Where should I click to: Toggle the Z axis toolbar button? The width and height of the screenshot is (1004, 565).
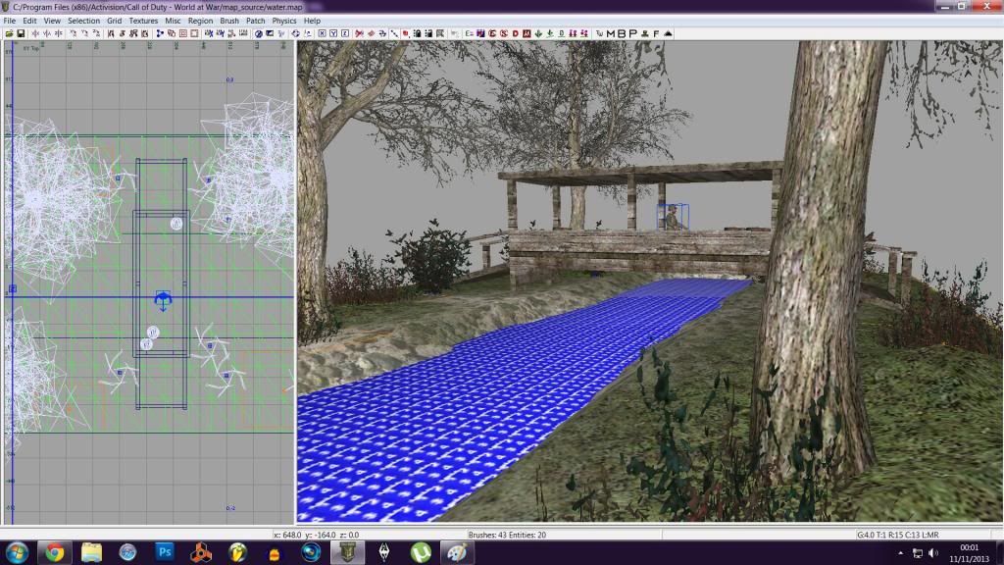click(x=344, y=33)
